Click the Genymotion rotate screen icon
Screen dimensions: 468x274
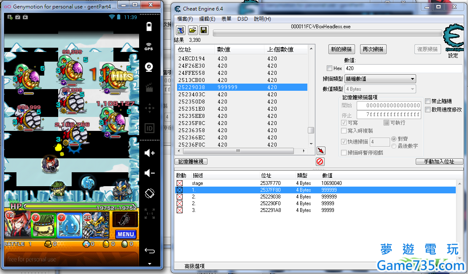coord(149,193)
